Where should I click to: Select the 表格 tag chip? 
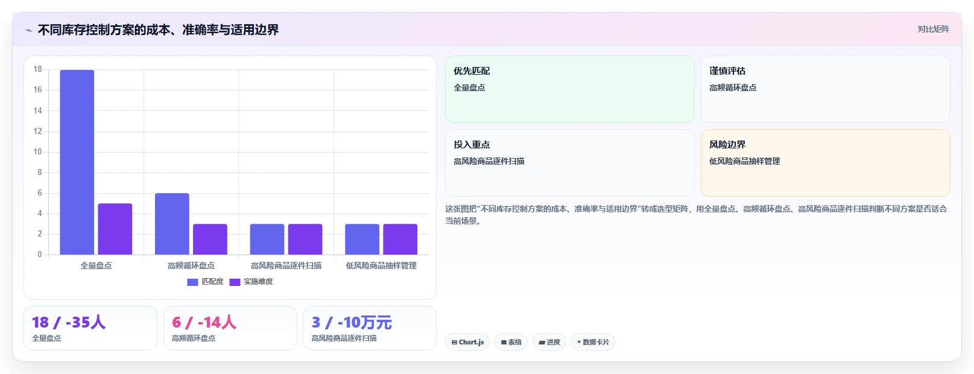tap(511, 342)
